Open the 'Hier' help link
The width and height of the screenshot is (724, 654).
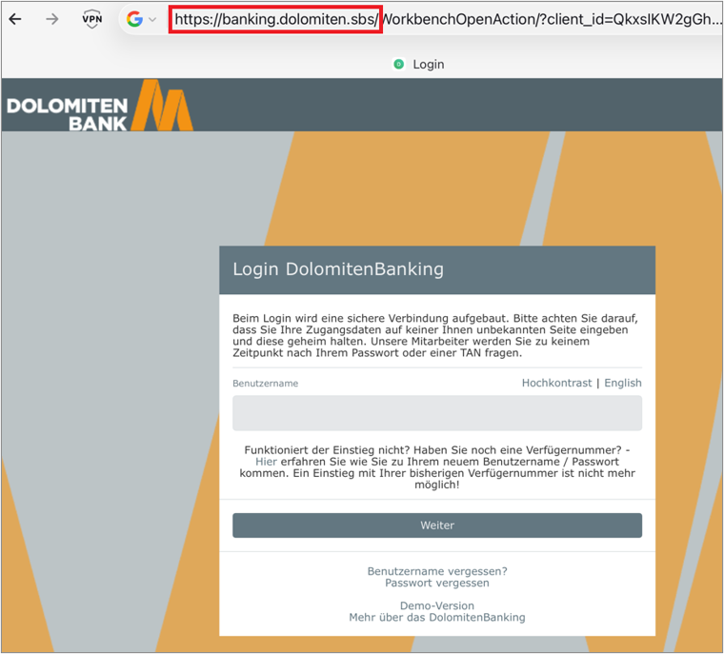coord(266,462)
